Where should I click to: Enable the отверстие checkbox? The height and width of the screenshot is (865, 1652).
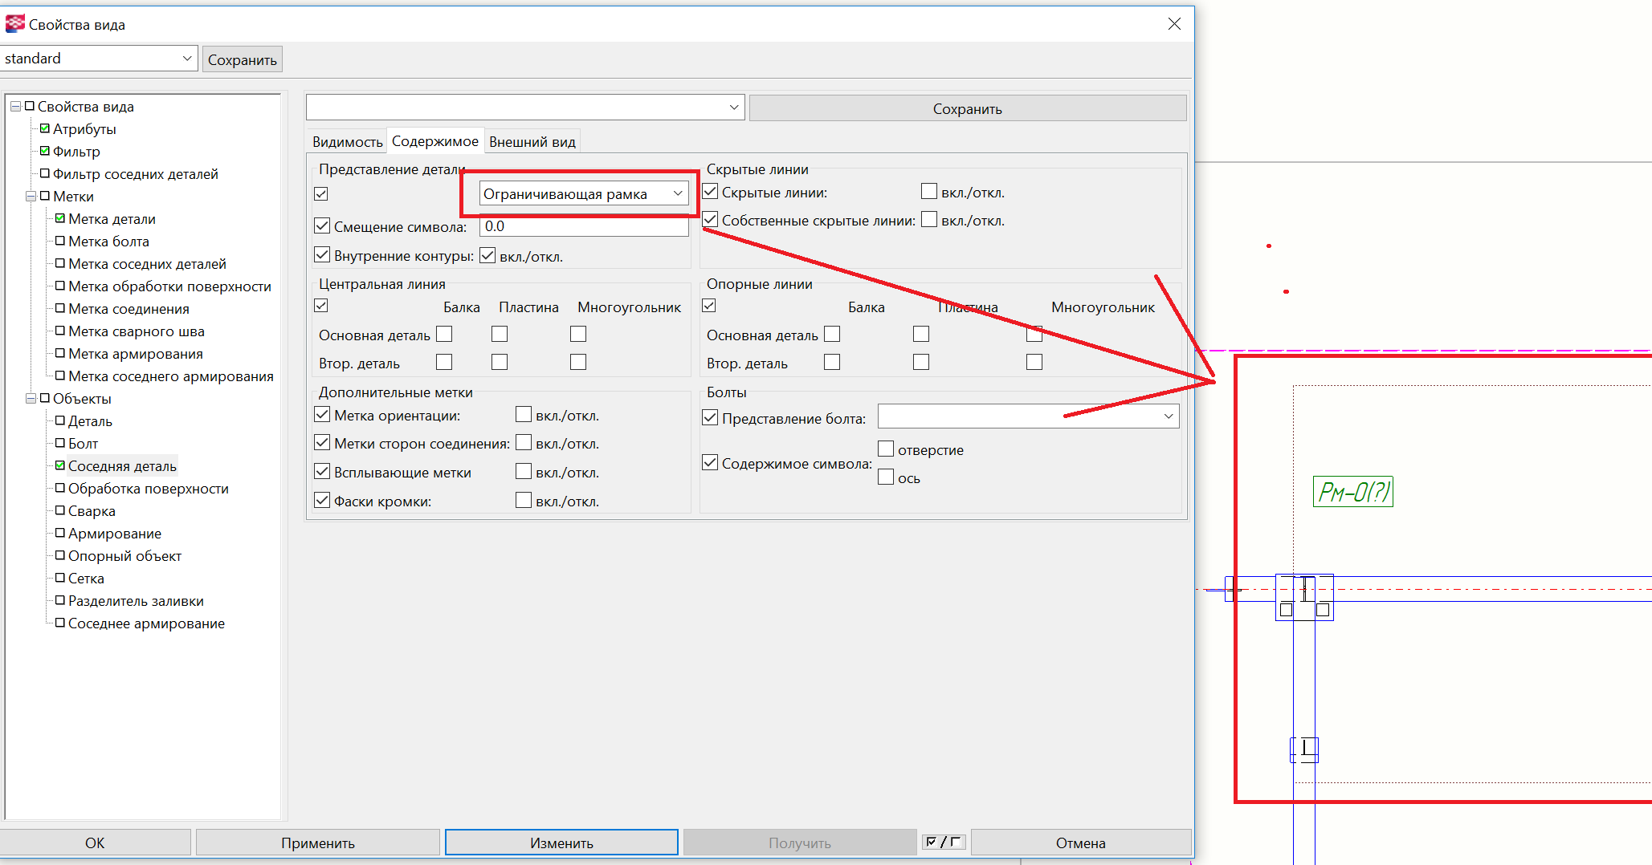886,449
